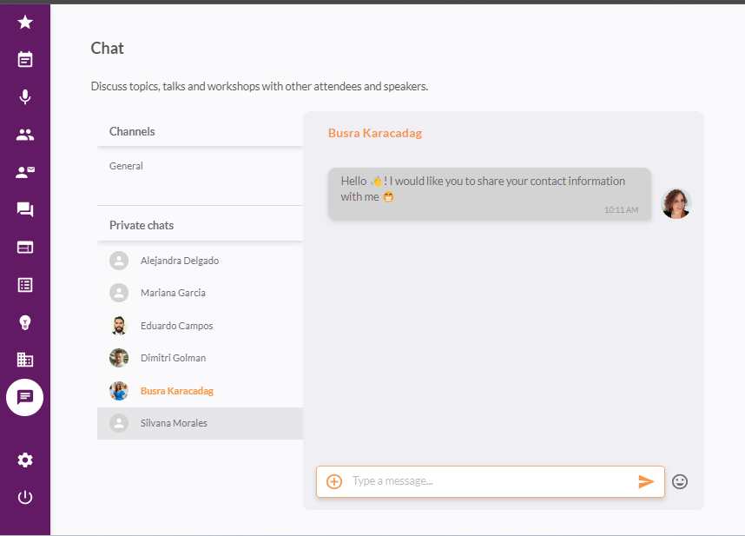Open the emoji picker smiley icon
Screen dimensions: 745x536
coord(680,481)
